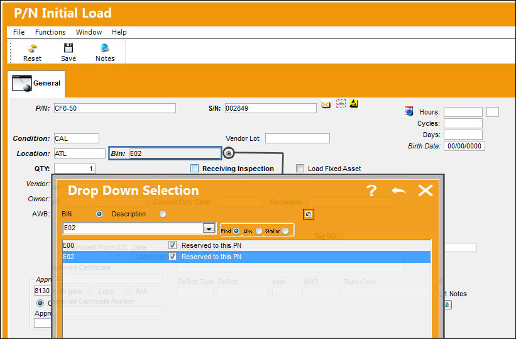Toggle Reserved to this PN checkbox for E02
This screenshot has height=339, width=516.
pyautogui.click(x=172, y=257)
